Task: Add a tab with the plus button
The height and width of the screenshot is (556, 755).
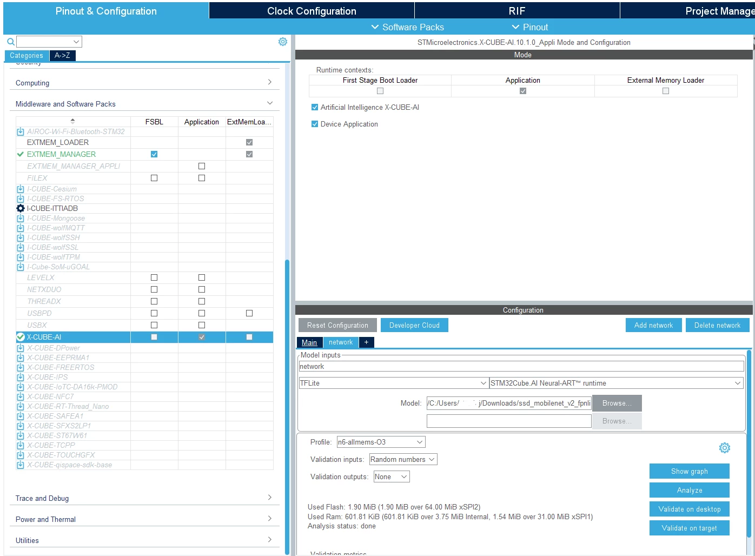Action: [x=366, y=342]
